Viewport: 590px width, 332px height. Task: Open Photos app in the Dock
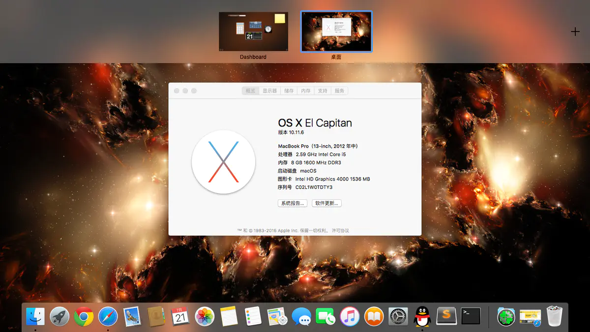click(205, 316)
